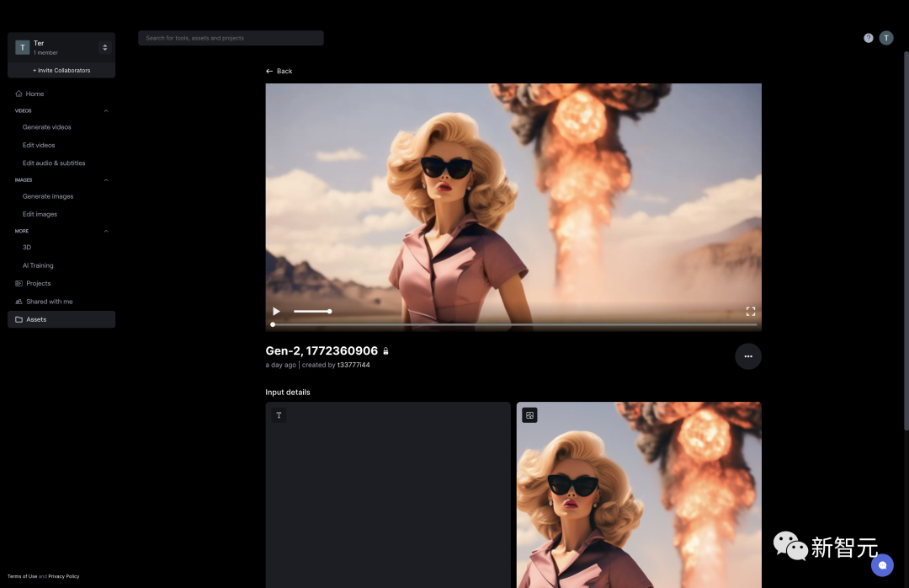Open the three-dots options menu
909x588 pixels.
[748, 356]
